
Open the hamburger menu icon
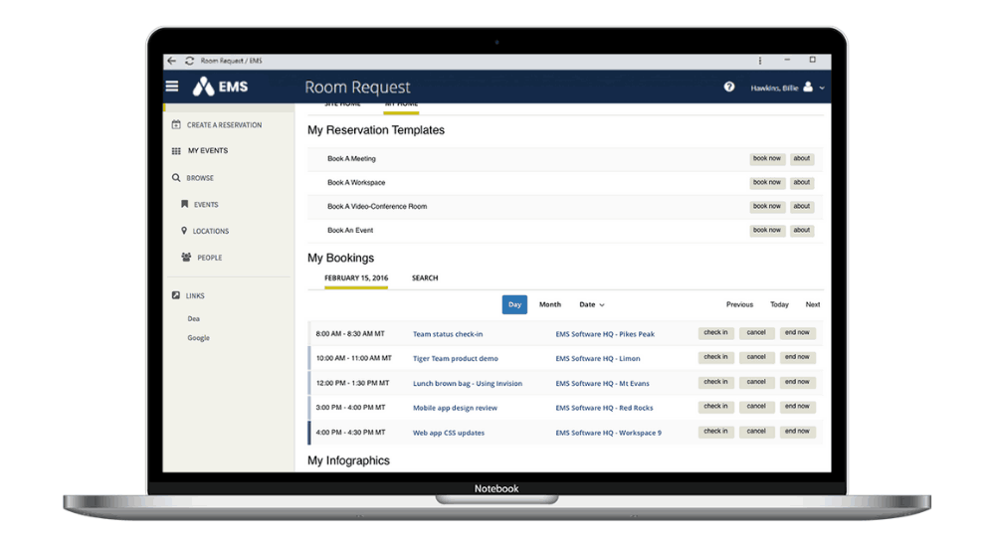point(172,87)
